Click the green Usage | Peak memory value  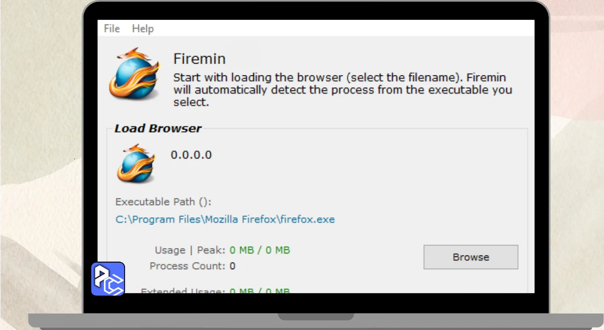coord(260,250)
